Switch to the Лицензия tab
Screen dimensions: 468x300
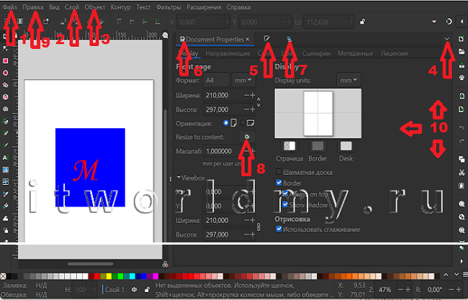coord(394,53)
